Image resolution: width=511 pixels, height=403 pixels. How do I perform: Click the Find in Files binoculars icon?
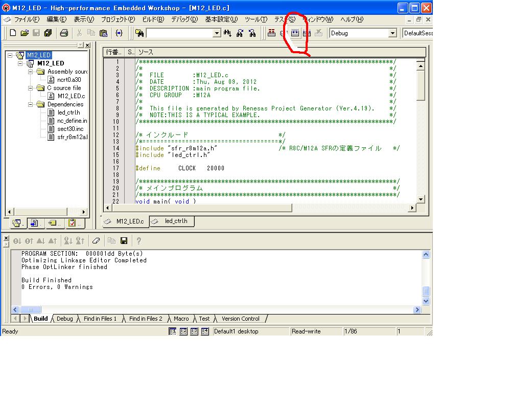(138, 33)
